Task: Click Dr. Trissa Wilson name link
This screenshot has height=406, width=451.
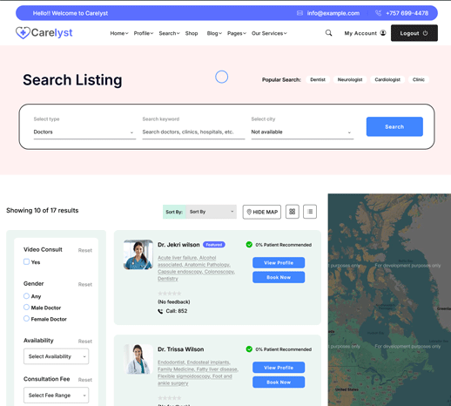Action: [180, 349]
